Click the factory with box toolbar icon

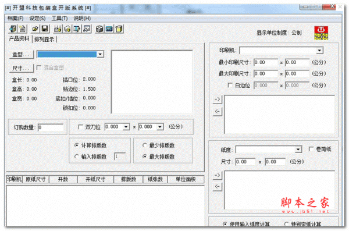58,29
